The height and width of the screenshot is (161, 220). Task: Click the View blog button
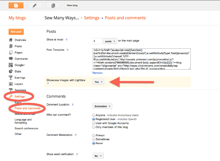(x=72, y=6)
